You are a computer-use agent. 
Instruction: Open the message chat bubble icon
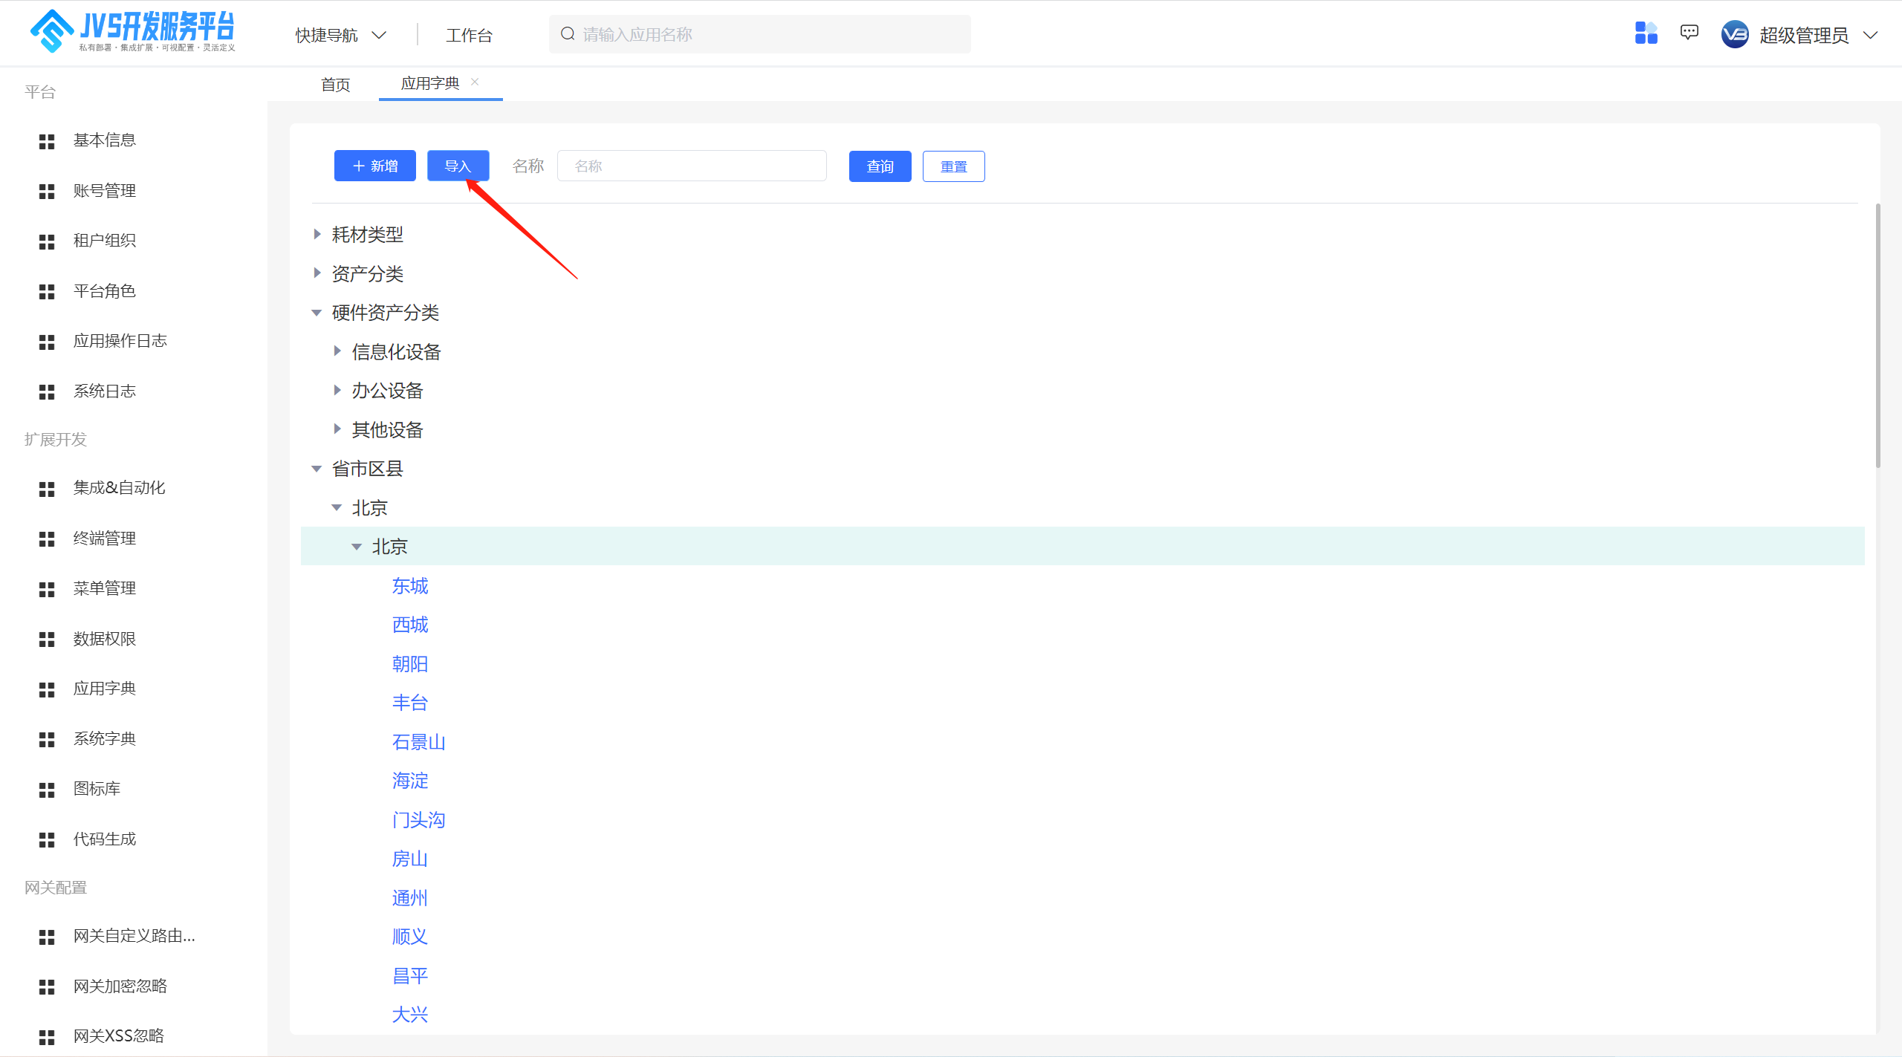pyautogui.click(x=1689, y=33)
